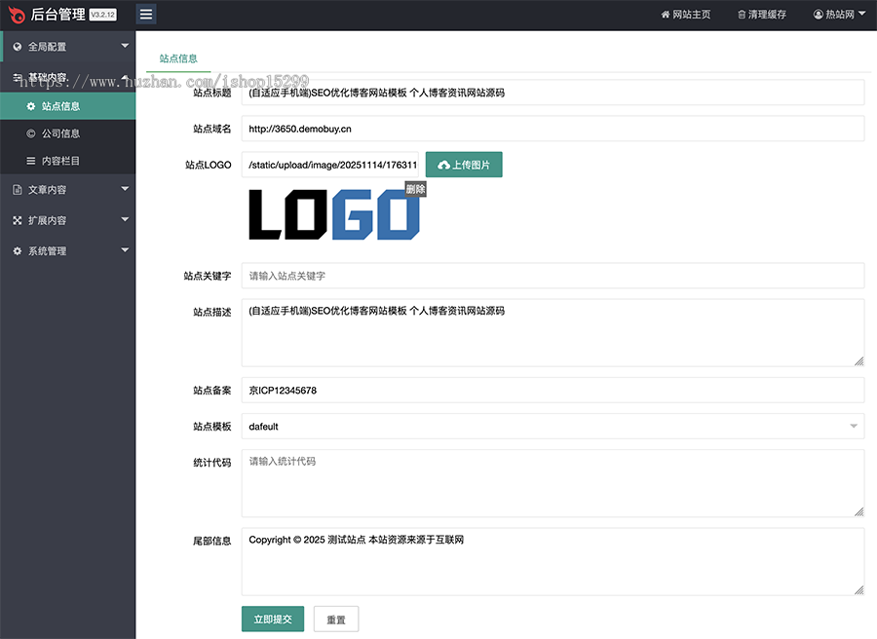Click the hamburger menu icon
Image resolution: width=877 pixels, height=639 pixels.
tap(145, 14)
